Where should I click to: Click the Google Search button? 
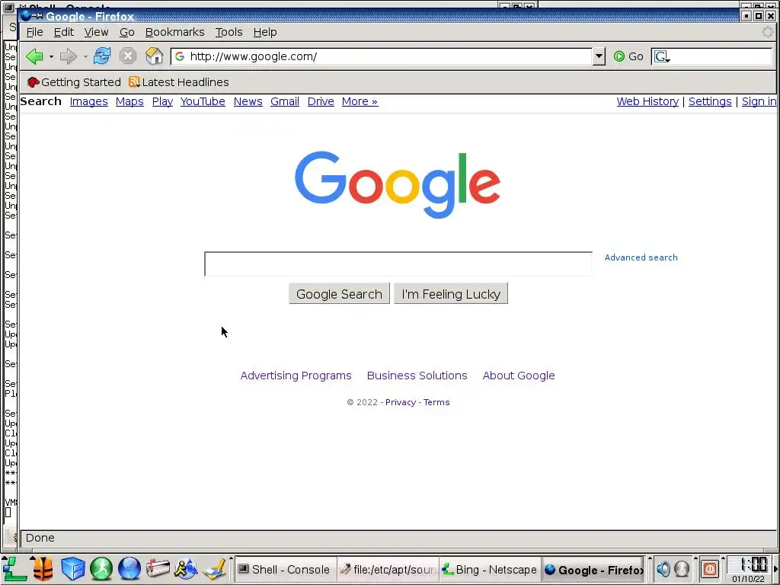[339, 294]
